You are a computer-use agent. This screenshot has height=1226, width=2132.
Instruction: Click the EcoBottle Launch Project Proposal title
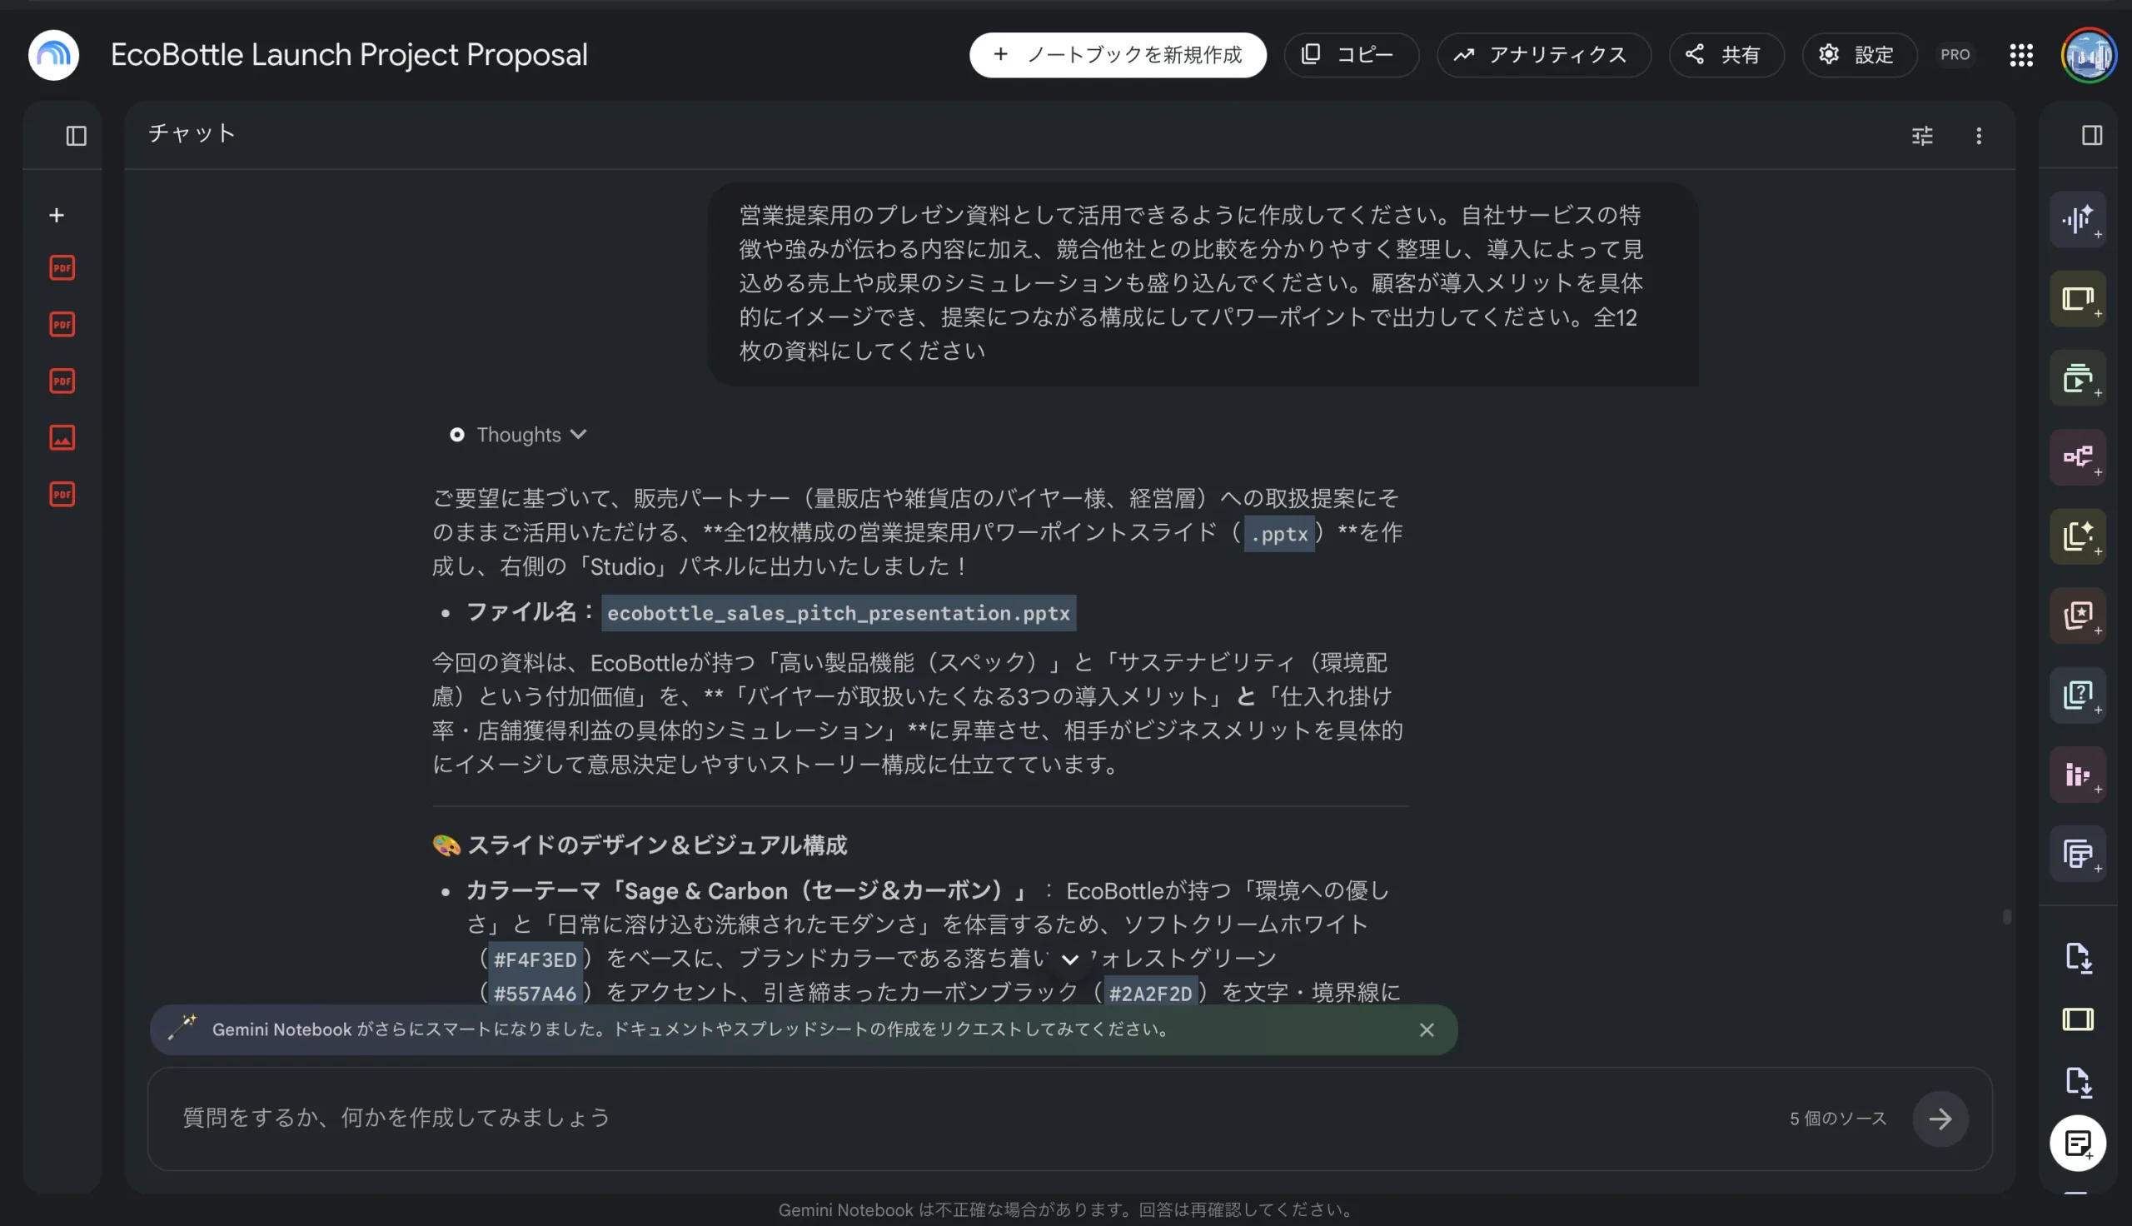(348, 55)
